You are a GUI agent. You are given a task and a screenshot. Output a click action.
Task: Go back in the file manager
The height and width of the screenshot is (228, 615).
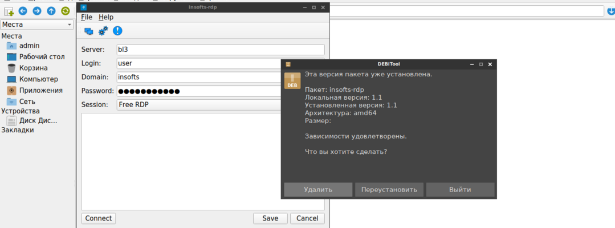[23, 11]
